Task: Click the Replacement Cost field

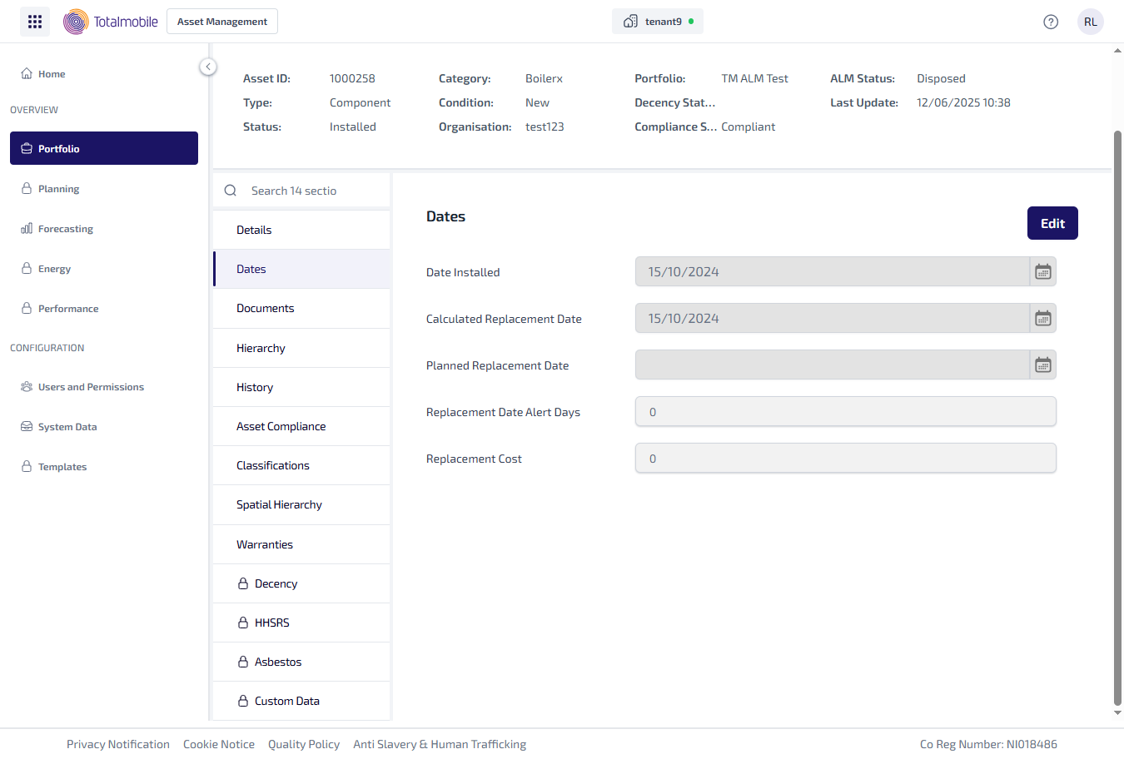Action: click(845, 459)
